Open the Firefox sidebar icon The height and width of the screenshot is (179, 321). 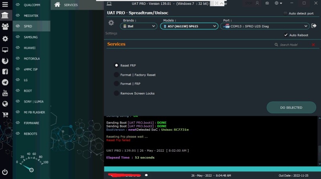click(5, 61)
